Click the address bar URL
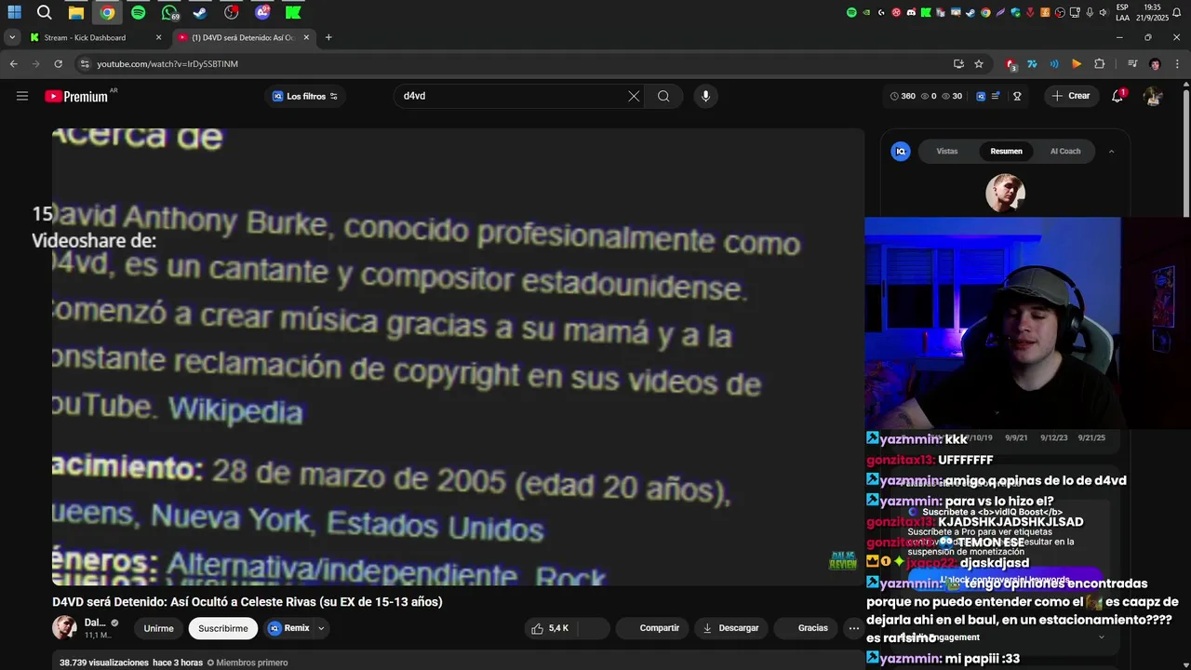1191x670 pixels. [167, 64]
